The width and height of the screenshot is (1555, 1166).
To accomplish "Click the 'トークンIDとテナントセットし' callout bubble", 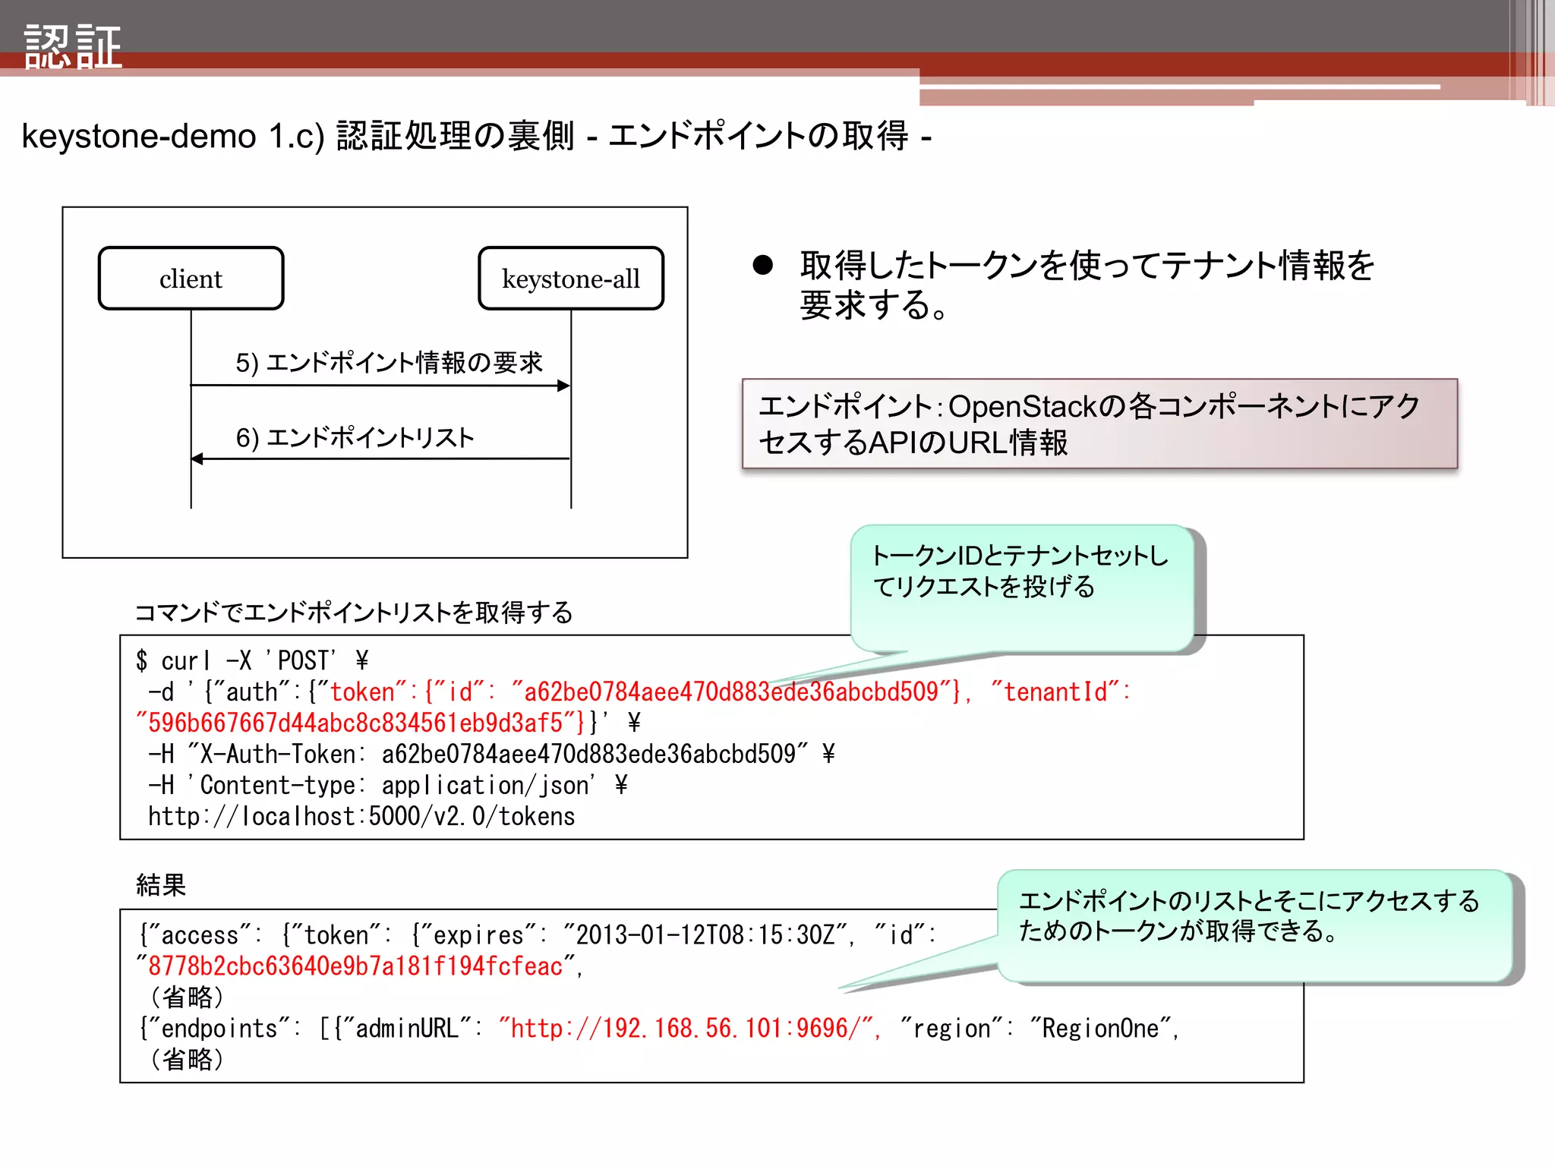I will coord(1021,588).
